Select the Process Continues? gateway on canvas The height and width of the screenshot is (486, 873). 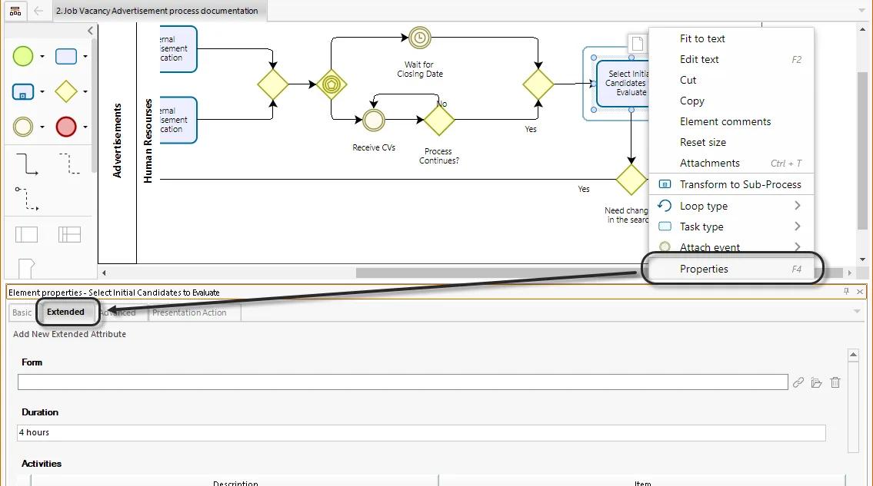pyautogui.click(x=439, y=120)
